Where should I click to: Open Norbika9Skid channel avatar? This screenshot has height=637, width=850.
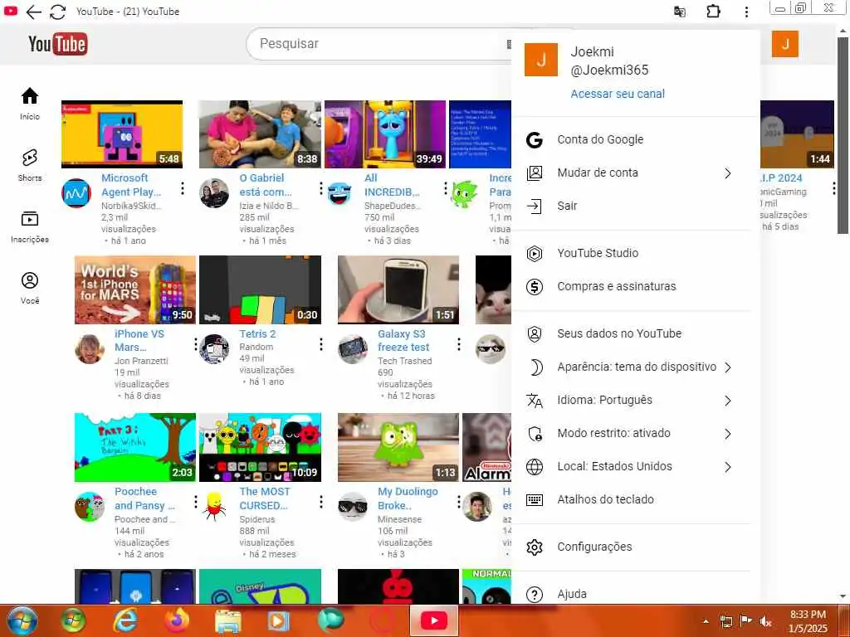(76, 193)
